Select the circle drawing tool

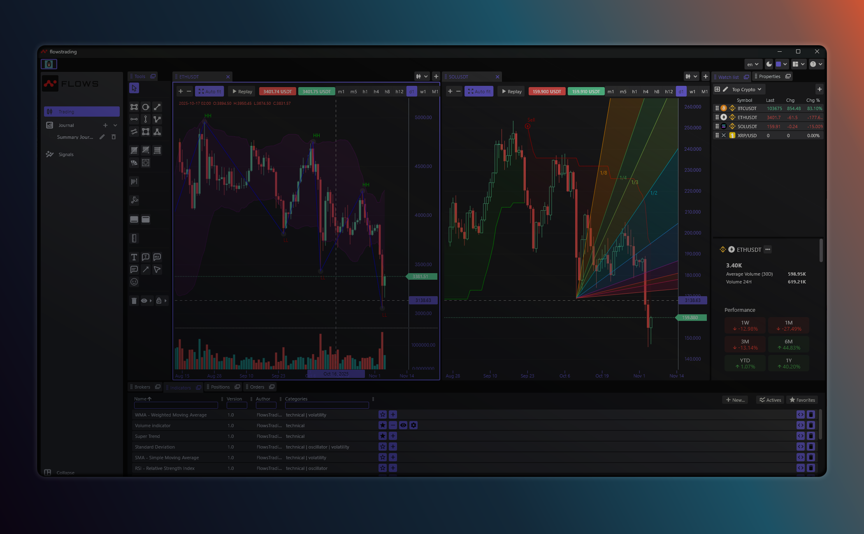click(146, 107)
